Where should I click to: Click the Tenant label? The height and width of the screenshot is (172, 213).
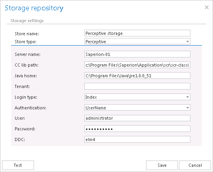point(22,86)
